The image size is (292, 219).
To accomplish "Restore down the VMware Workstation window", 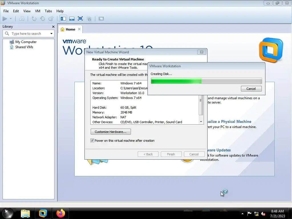I will click(277, 3).
